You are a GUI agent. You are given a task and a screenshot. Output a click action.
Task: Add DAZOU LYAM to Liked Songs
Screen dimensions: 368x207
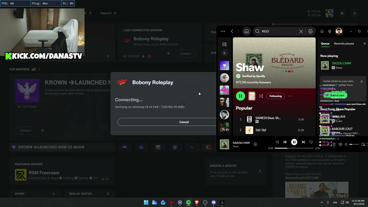[x=255, y=144]
